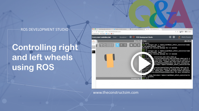
Task: Select the ROS Development Studio browser tab
Action: (154, 29)
